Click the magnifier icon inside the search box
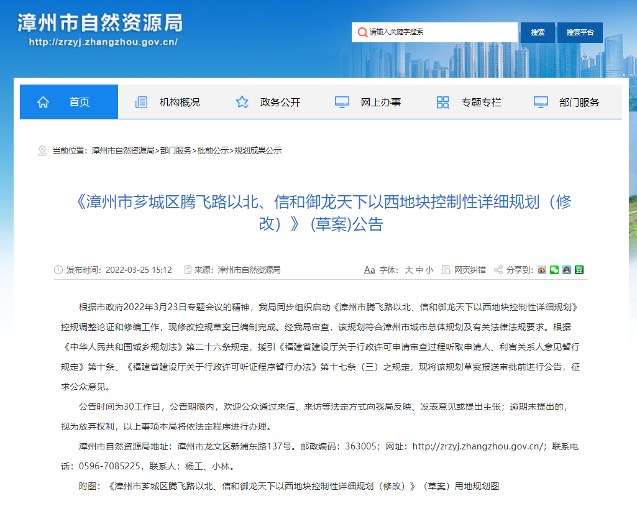Viewport: 637px width, 506px height. 362,32
